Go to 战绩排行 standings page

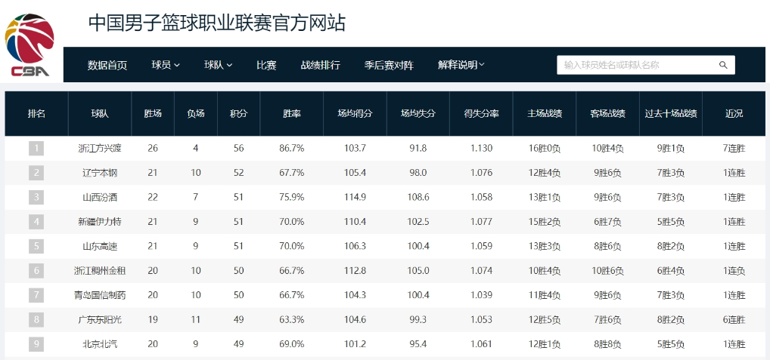[320, 65]
